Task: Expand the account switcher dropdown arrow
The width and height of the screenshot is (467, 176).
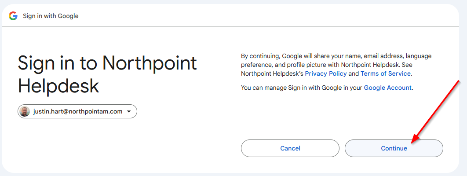Action: [x=129, y=112]
